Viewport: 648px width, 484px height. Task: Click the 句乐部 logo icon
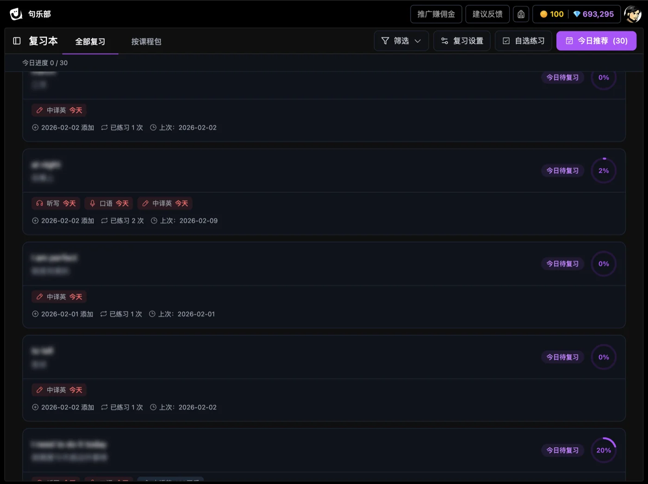click(x=16, y=14)
